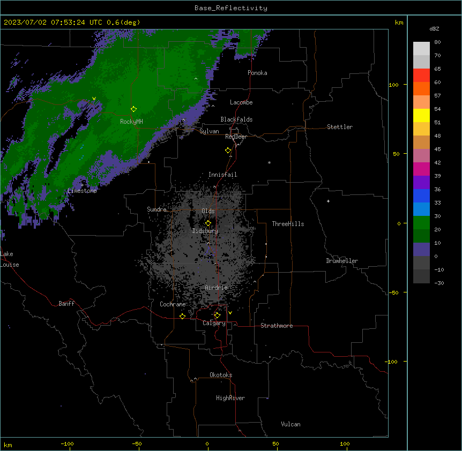Click the yellow V marker northwest of RockyMH
Image resolution: width=462 pixels, height=451 pixels.
[x=94, y=99]
